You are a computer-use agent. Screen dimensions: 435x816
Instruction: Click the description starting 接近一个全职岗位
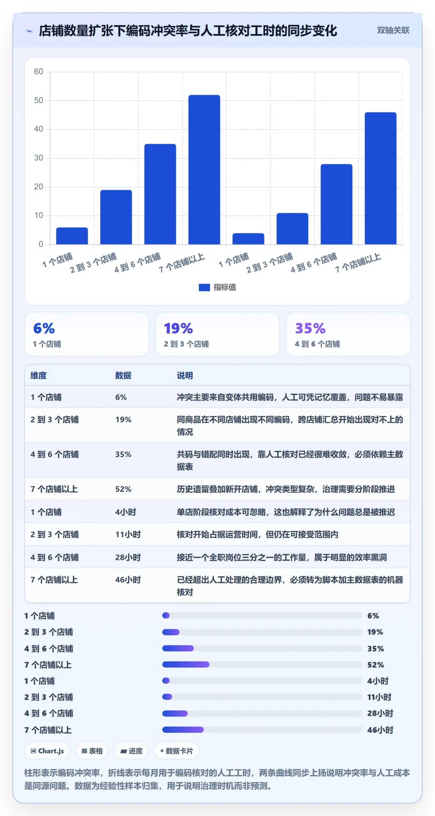(282, 557)
